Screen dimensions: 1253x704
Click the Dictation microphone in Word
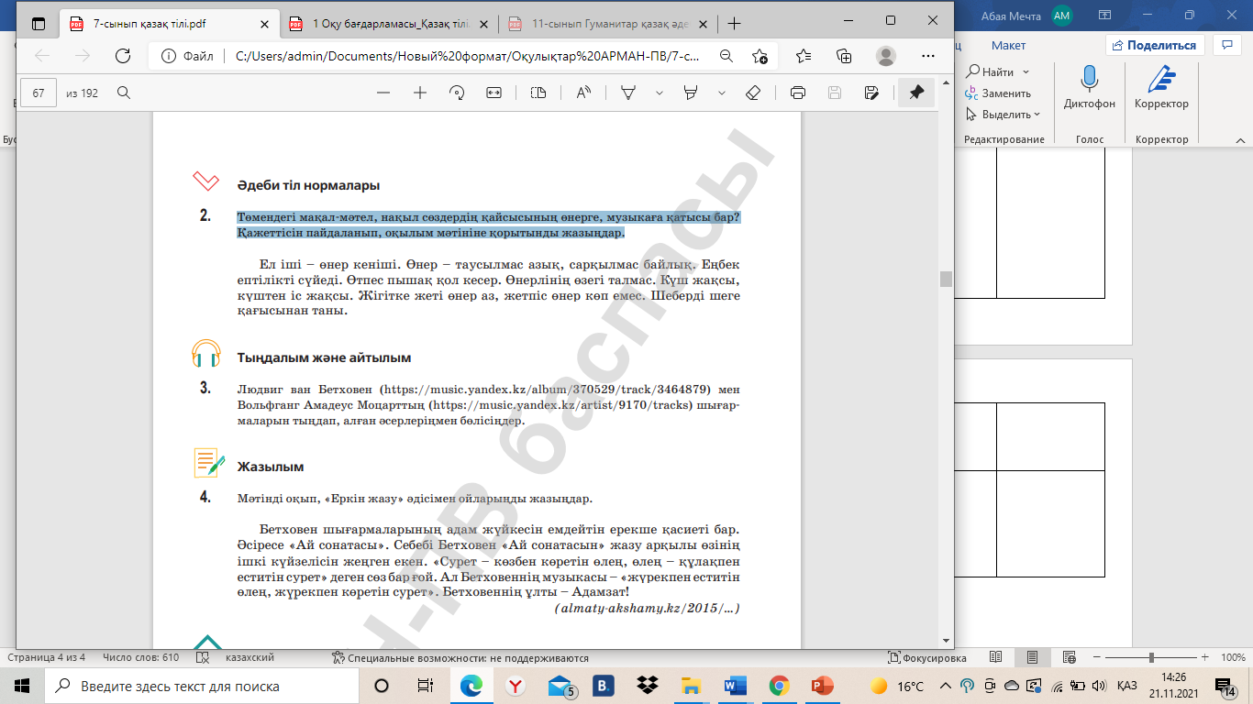tap(1090, 88)
